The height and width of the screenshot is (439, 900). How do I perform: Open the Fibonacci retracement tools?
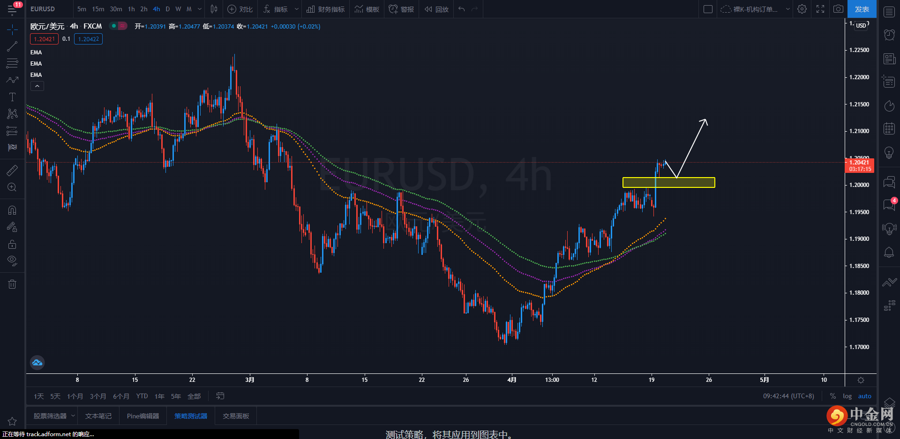coord(12,63)
